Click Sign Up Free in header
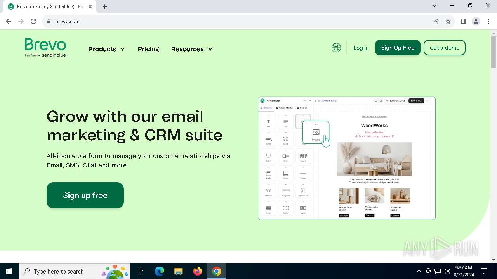The height and width of the screenshot is (279, 497). click(398, 48)
